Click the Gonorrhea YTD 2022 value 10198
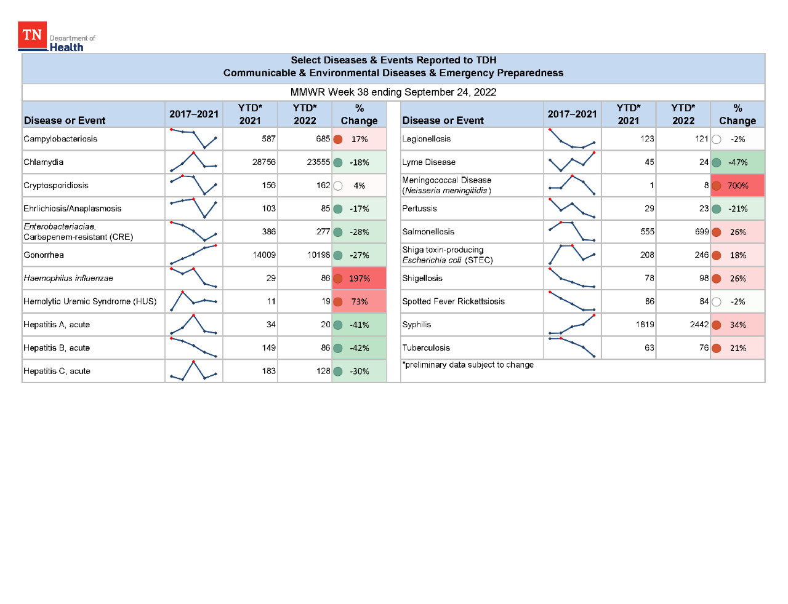Screen dimensions: 788x604 coord(318,255)
